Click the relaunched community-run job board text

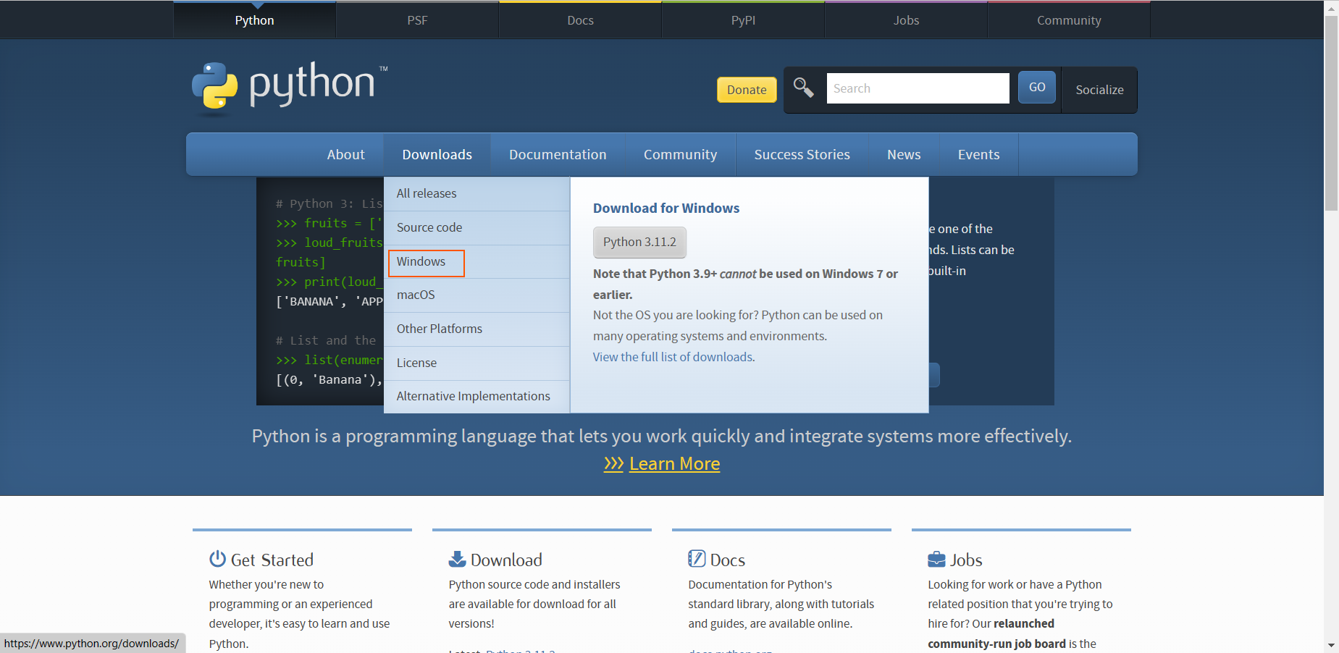click(x=996, y=633)
